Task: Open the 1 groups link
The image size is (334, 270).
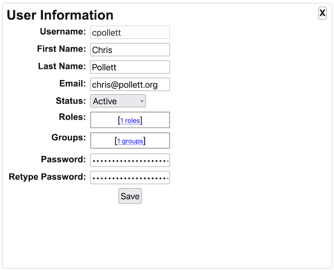Action: (130, 141)
